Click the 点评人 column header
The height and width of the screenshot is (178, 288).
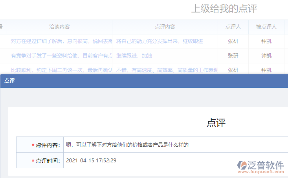point(233,27)
